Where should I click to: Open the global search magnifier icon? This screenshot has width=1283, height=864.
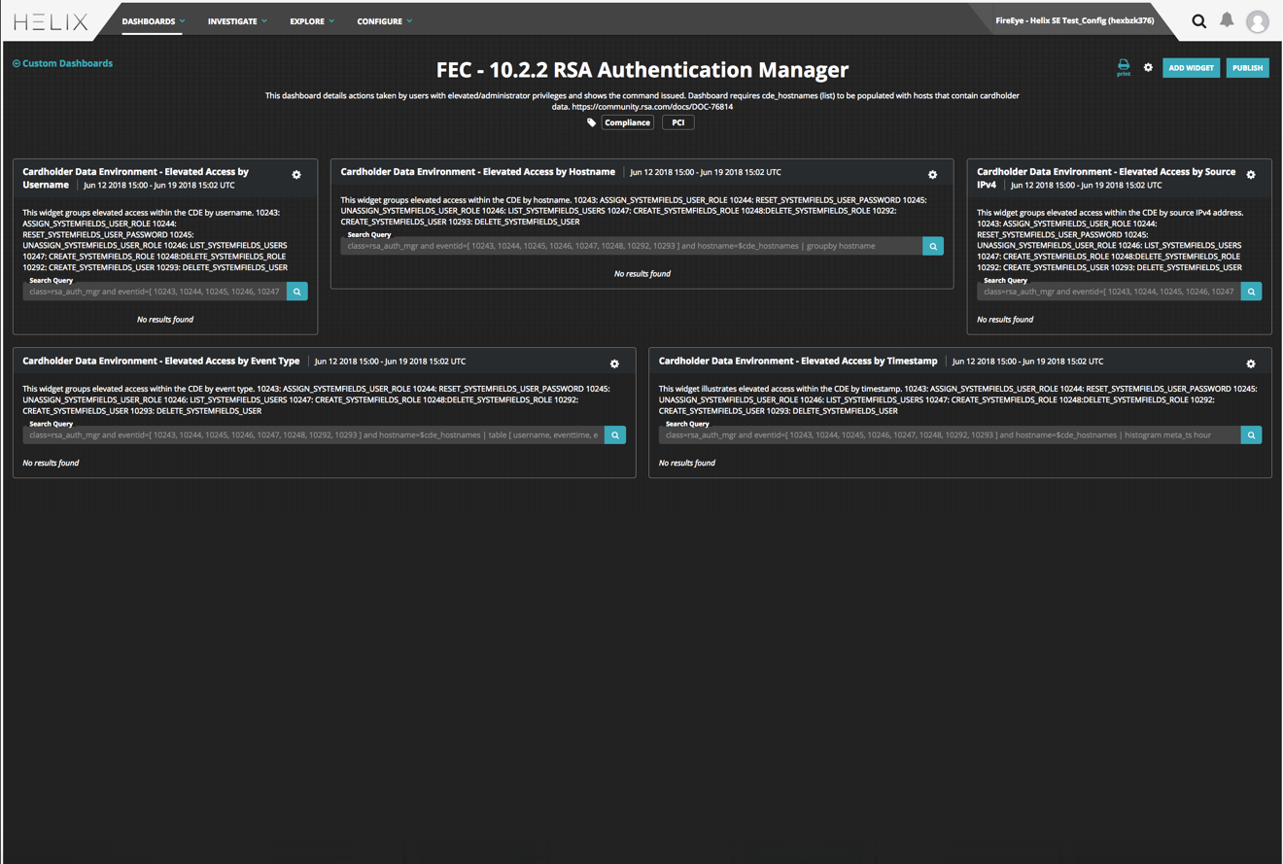1199,20
